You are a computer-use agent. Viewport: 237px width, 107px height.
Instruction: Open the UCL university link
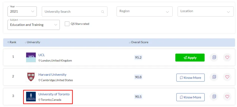pyautogui.click(x=41, y=55)
